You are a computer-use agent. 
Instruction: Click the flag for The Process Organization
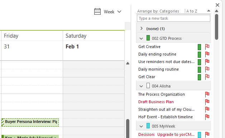[207, 94]
